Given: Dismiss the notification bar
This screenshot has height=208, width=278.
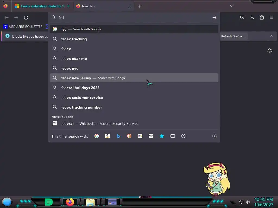Looking at the screenshot, I should coord(271,36).
